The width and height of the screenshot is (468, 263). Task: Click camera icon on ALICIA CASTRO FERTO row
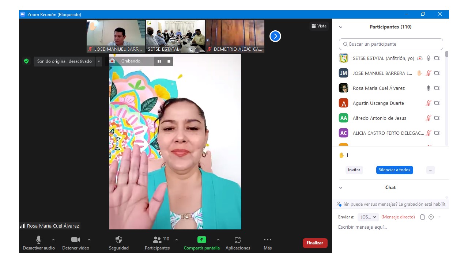pos(437,133)
